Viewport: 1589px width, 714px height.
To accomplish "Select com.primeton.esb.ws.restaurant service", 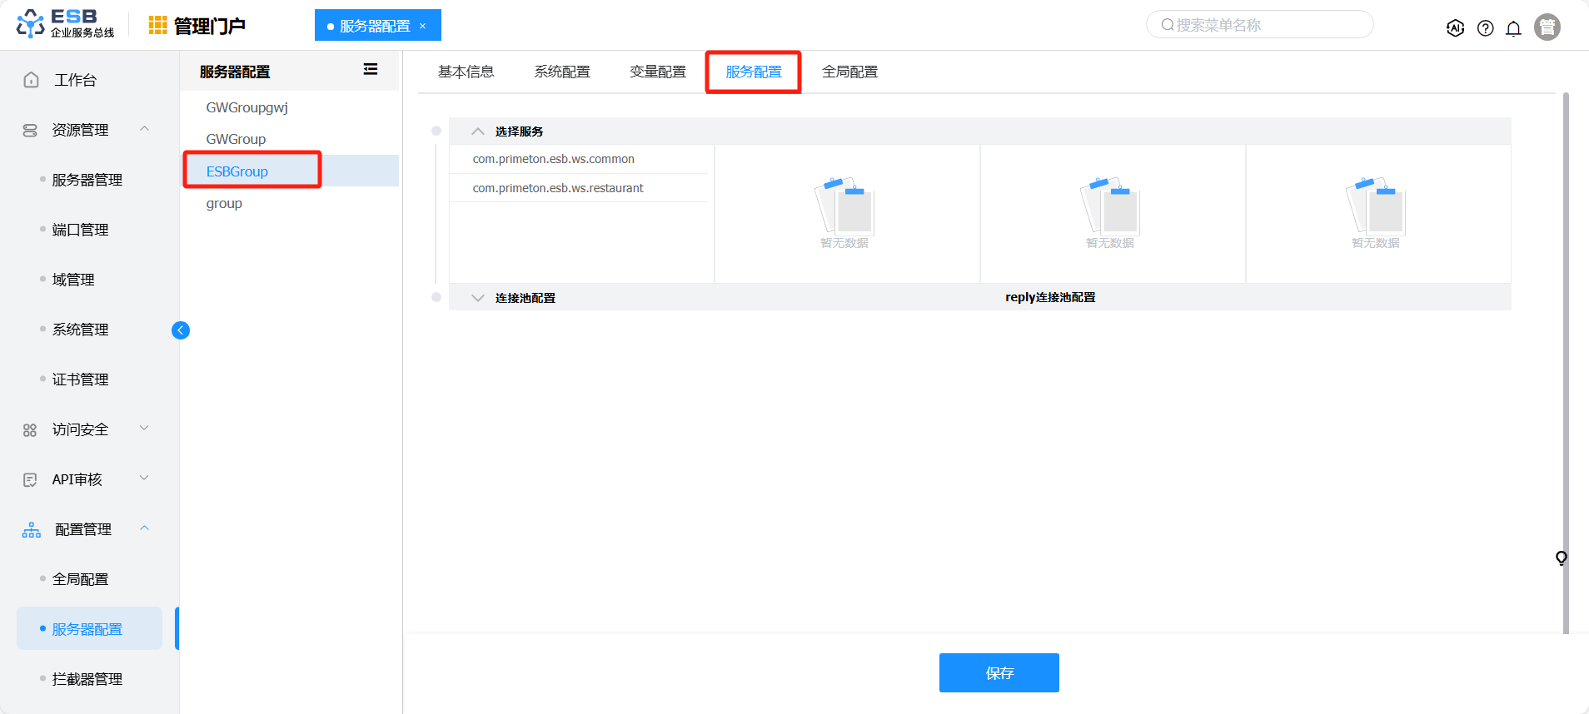I will 558,188.
